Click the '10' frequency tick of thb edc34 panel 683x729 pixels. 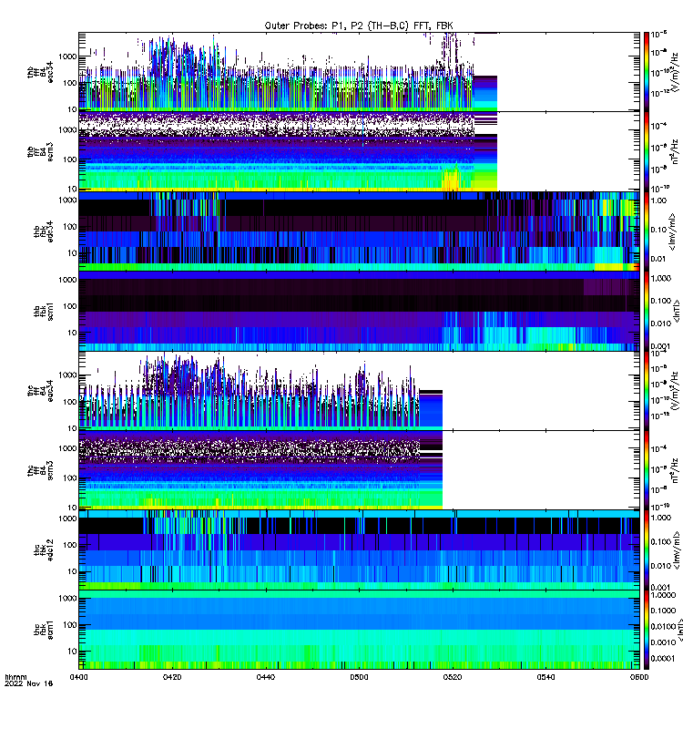(x=72, y=253)
